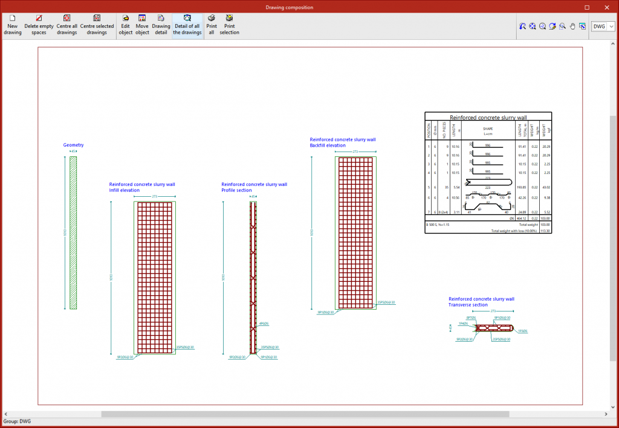This screenshot has width=619, height=428.
Task: Select the reinforcement schedule table drawing
Action: pyautogui.click(x=488, y=173)
